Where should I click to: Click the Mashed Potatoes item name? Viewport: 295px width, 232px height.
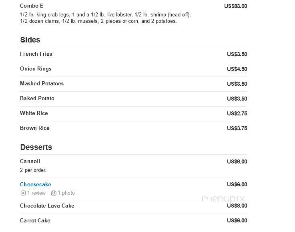[x=42, y=83]
